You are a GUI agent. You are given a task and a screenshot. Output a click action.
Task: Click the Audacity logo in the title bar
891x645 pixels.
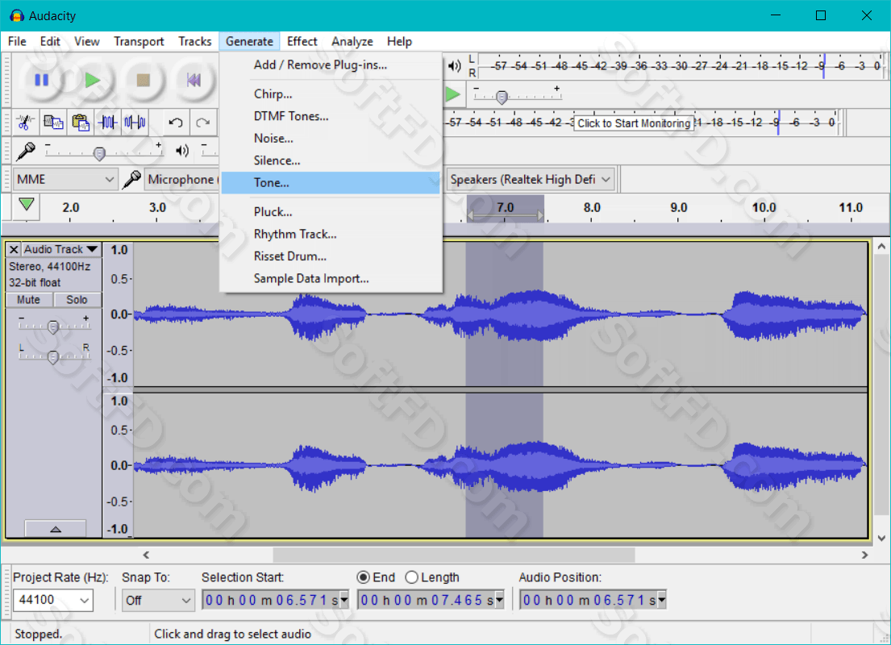(17, 16)
